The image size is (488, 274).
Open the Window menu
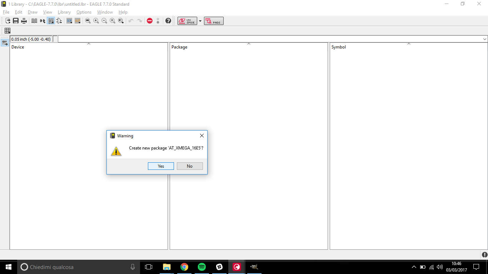pyautogui.click(x=105, y=12)
